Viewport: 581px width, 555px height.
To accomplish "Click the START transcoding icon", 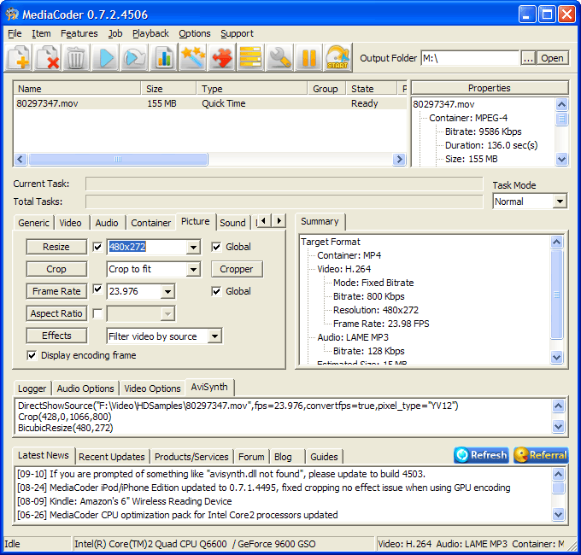I will coord(338,57).
